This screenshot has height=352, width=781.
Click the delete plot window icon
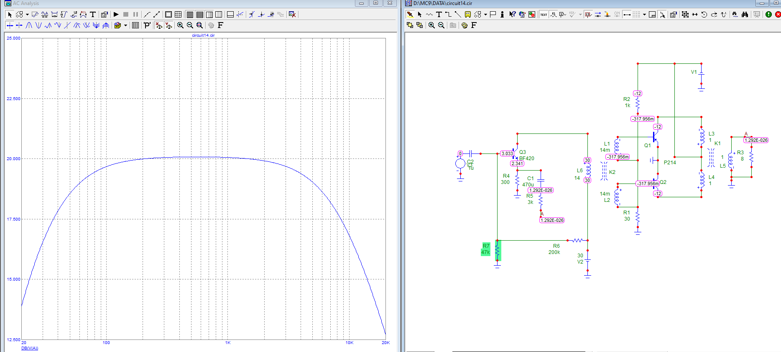pyautogui.click(x=292, y=15)
